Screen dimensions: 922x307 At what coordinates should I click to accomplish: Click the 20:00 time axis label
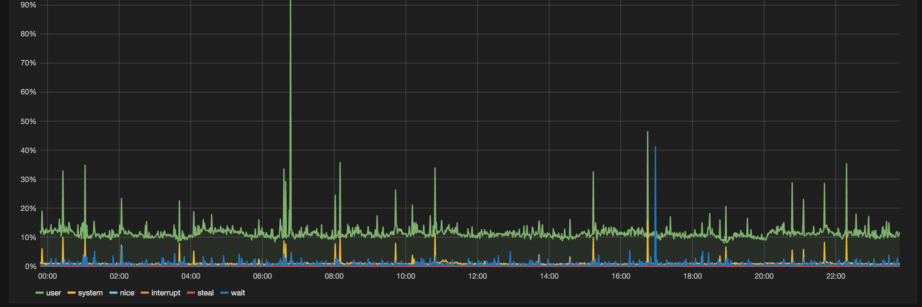click(764, 276)
